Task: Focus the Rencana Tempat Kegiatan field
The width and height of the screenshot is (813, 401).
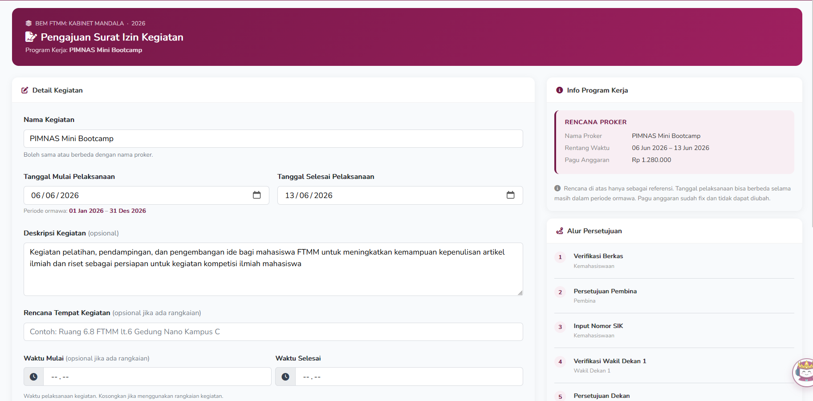Action: [273, 332]
